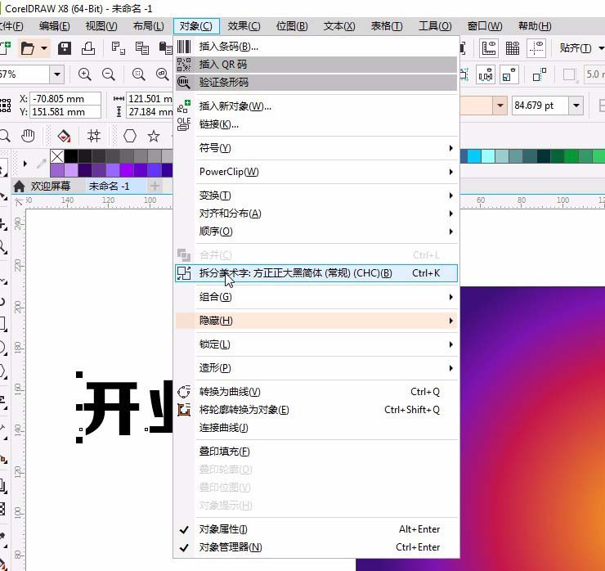Viewport: 605px width, 571px height.
Task: Click the object height field 27.184
Action: (150, 112)
